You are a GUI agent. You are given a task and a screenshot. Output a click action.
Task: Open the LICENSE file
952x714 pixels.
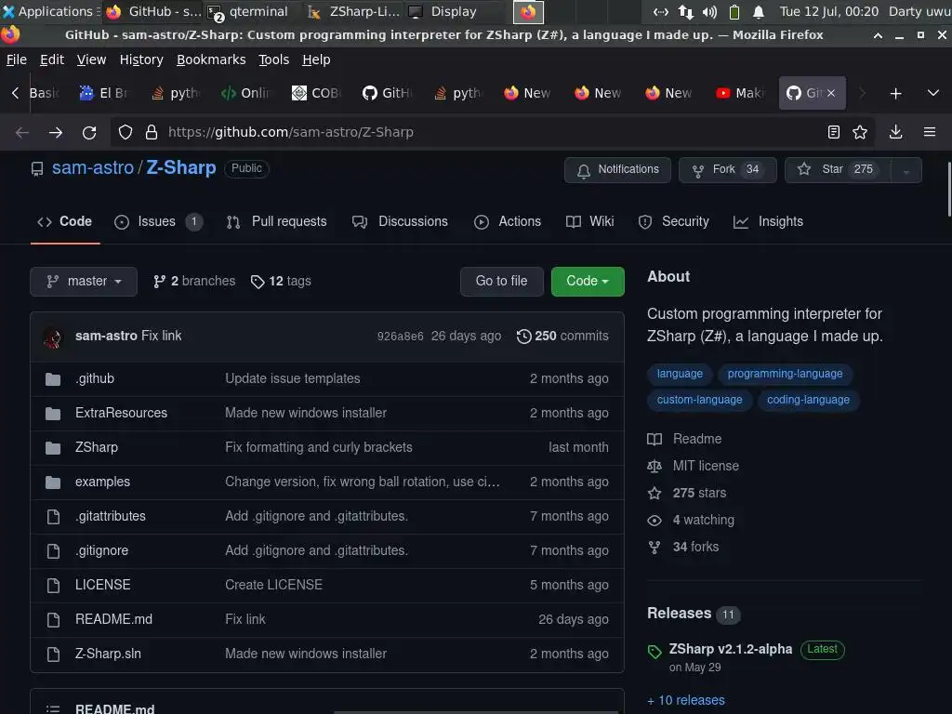(103, 585)
